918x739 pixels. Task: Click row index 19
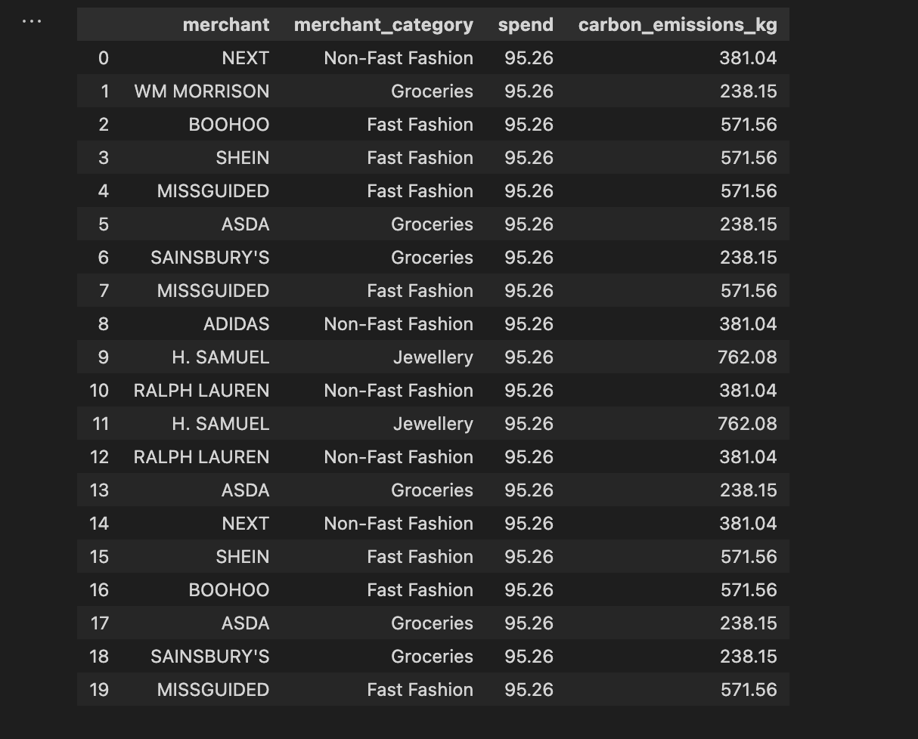(99, 690)
